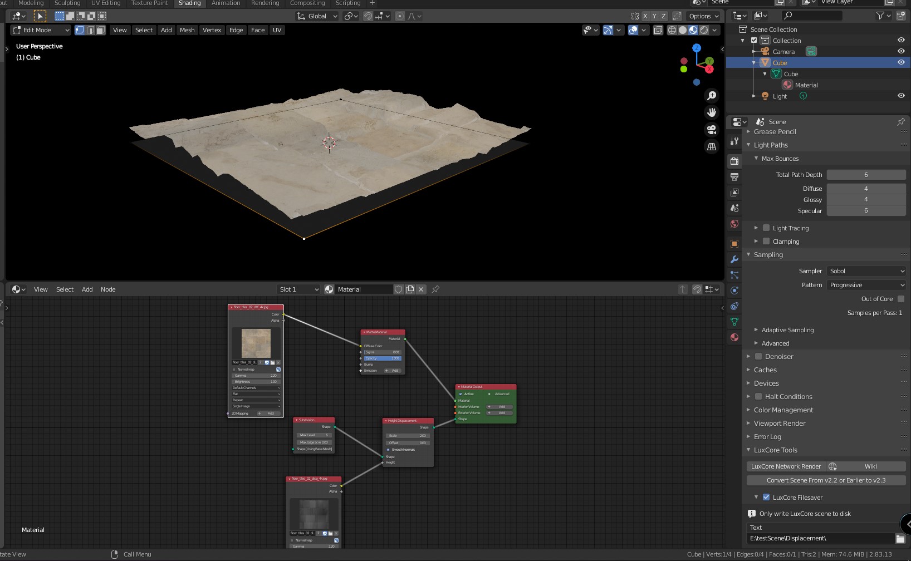Switch to orthographic grid view icon

(x=712, y=147)
